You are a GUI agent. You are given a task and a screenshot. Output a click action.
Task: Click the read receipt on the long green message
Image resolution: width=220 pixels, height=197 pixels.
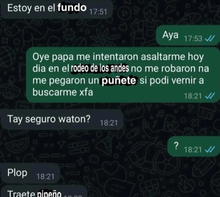coord(210,96)
